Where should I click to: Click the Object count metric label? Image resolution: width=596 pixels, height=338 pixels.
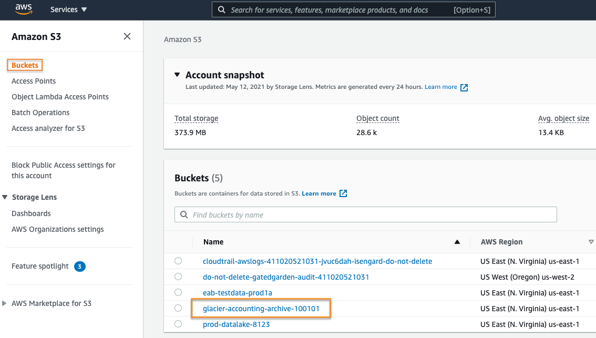(378, 118)
